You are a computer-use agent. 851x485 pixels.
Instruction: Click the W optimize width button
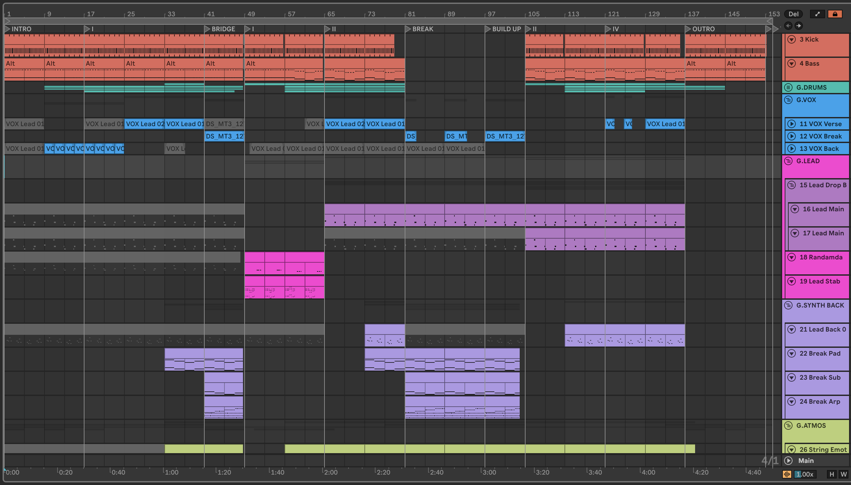[x=844, y=474]
